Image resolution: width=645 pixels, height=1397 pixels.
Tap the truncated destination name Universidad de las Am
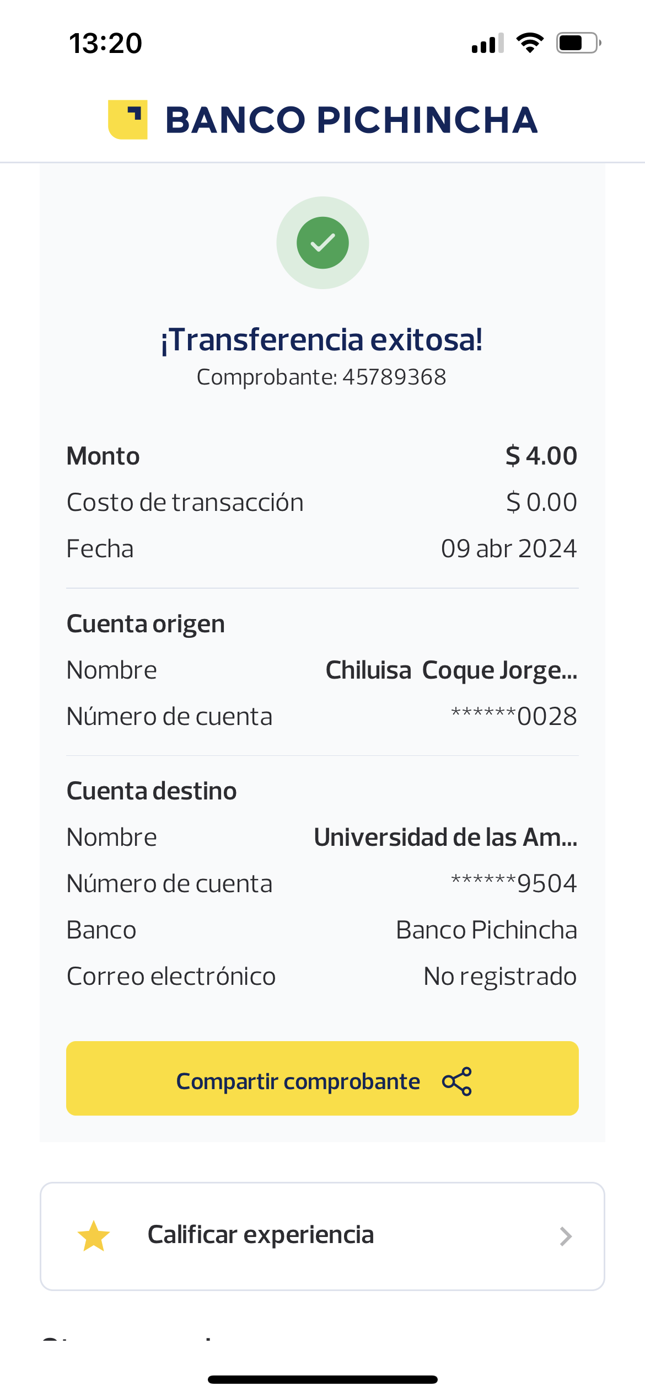click(x=445, y=838)
